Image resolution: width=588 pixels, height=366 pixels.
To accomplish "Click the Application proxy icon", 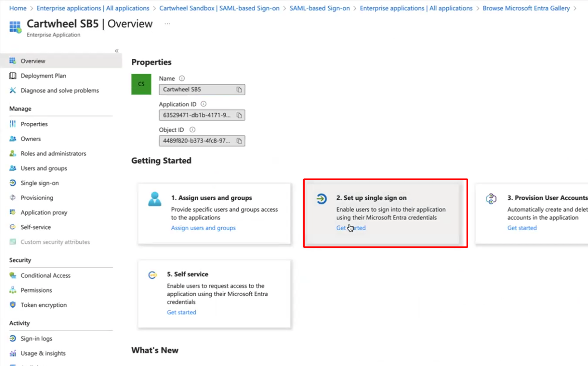I will pos(13,212).
